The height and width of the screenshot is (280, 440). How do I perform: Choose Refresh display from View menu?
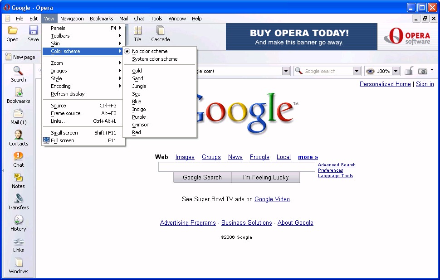click(68, 94)
